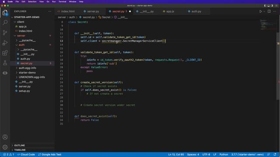Open Cloud Code status bar item

pyautogui.click(x=26, y=154)
